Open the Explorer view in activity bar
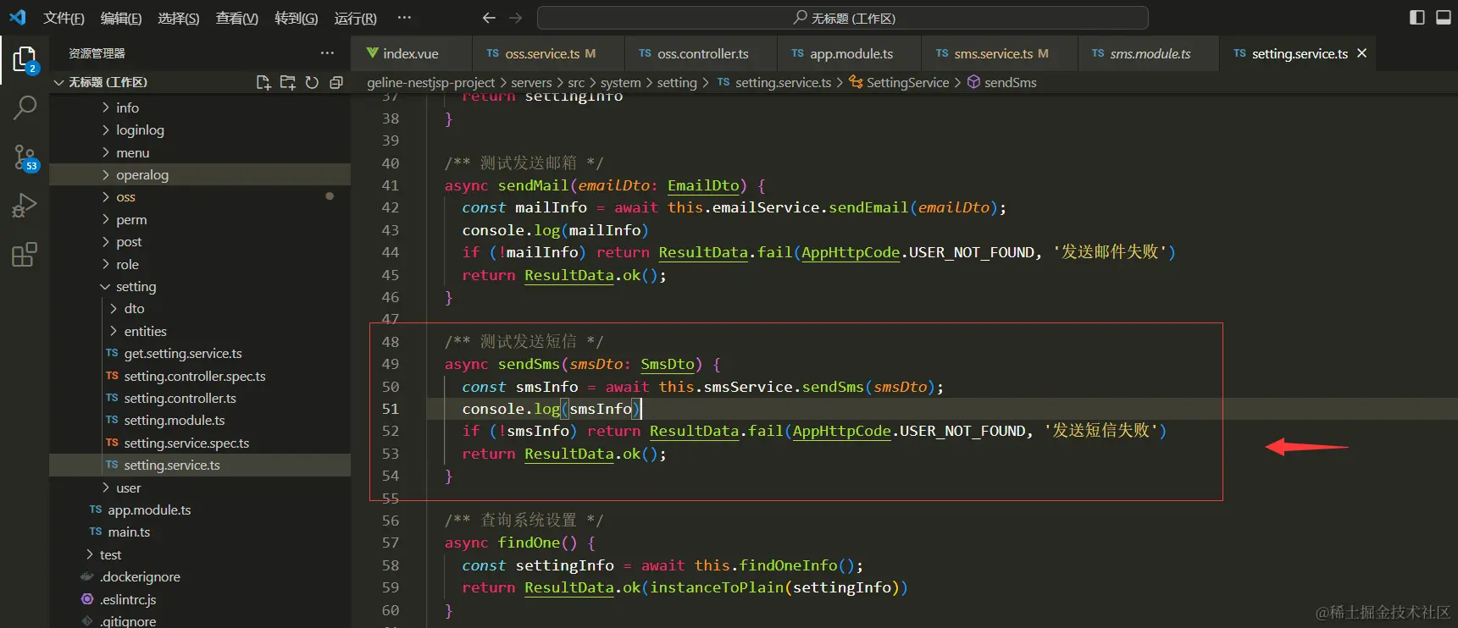 (25, 59)
